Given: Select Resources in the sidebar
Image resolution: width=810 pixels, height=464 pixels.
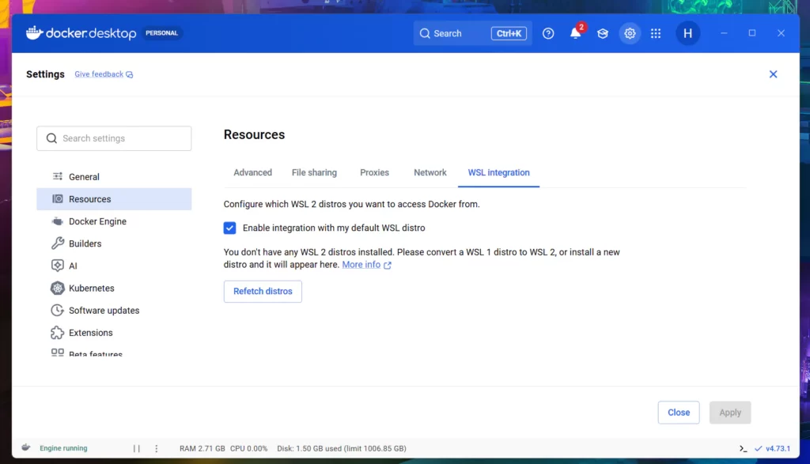Looking at the screenshot, I should pos(114,198).
